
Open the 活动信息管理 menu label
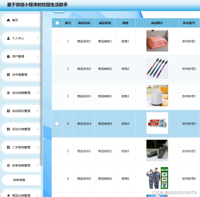pyautogui.click(x=21, y=93)
